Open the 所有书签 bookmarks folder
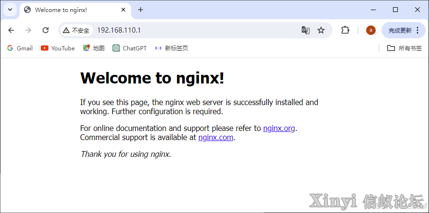Screen dimensions: 429x213 (405, 48)
